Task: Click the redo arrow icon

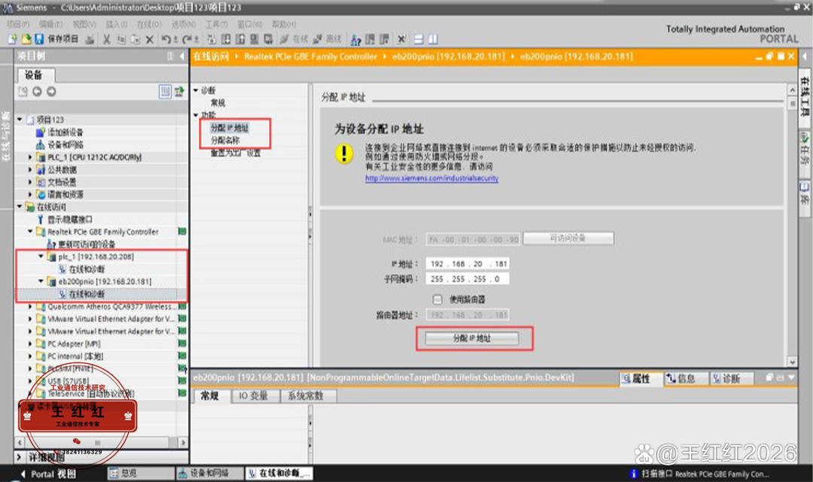Action: click(189, 39)
